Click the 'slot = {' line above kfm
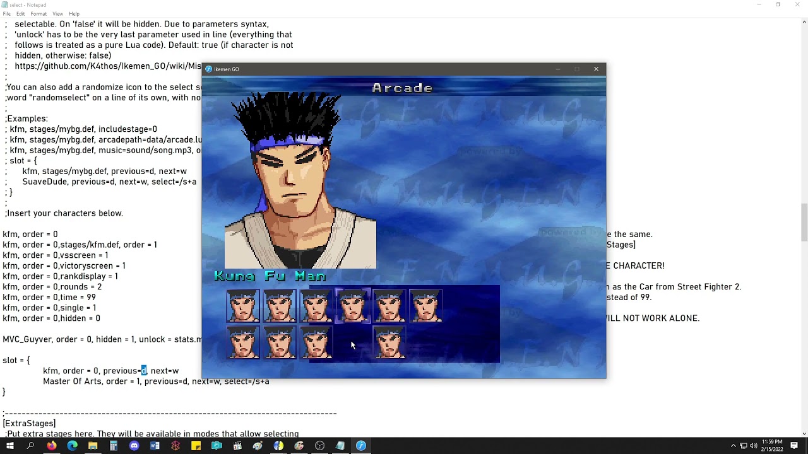 (x=16, y=360)
